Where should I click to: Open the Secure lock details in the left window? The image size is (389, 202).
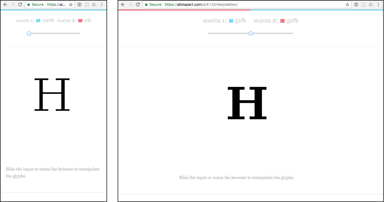pos(35,5)
